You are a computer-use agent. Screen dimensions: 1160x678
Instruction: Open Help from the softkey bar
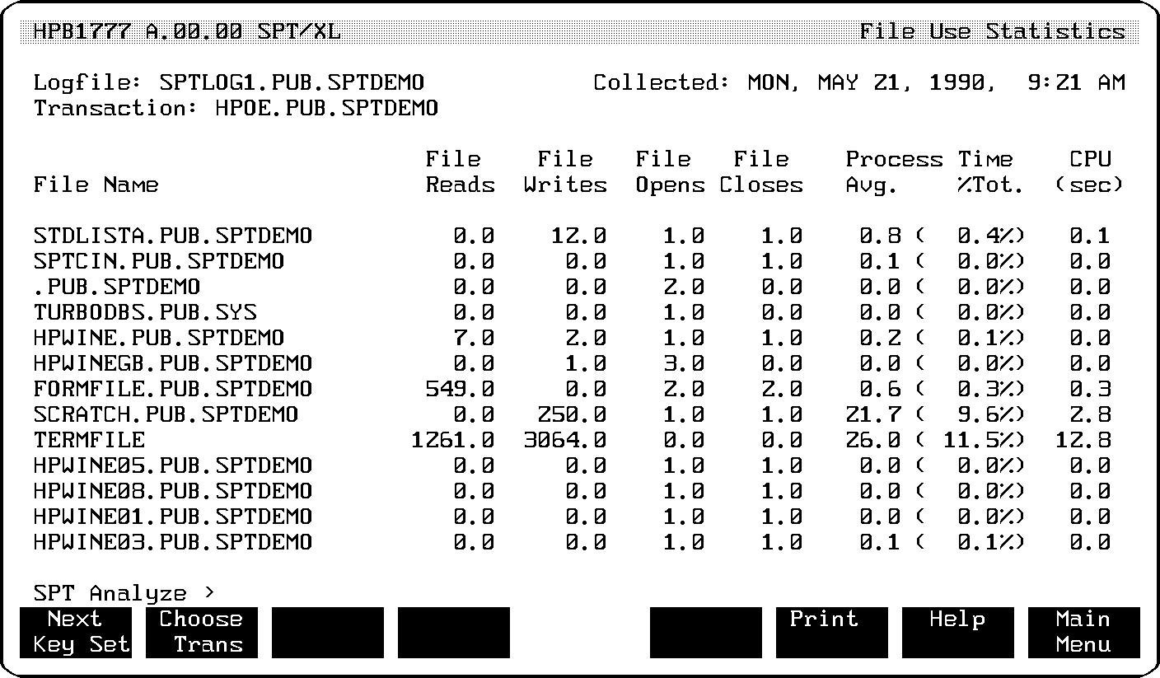(957, 632)
